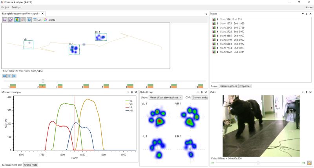Toggle the highlighted pressure heatmap view icon

[17, 20]
